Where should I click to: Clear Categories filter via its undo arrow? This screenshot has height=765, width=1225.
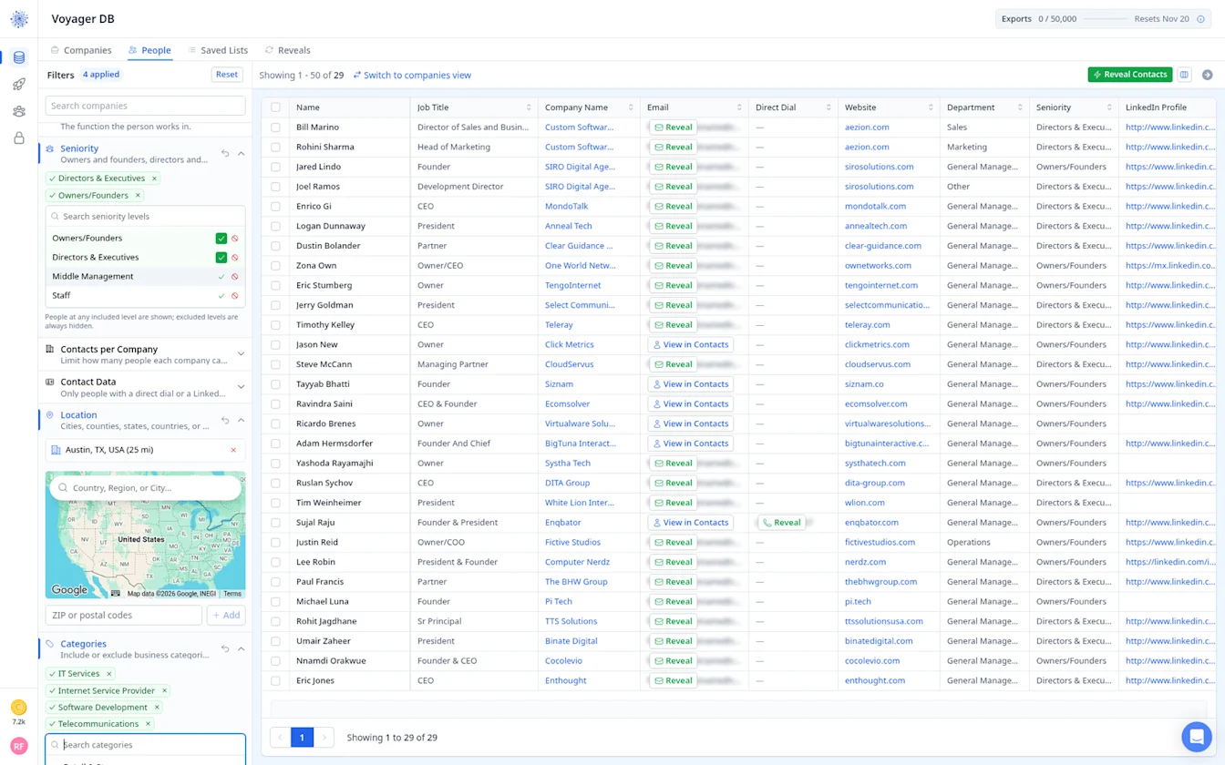click(225, 649)
